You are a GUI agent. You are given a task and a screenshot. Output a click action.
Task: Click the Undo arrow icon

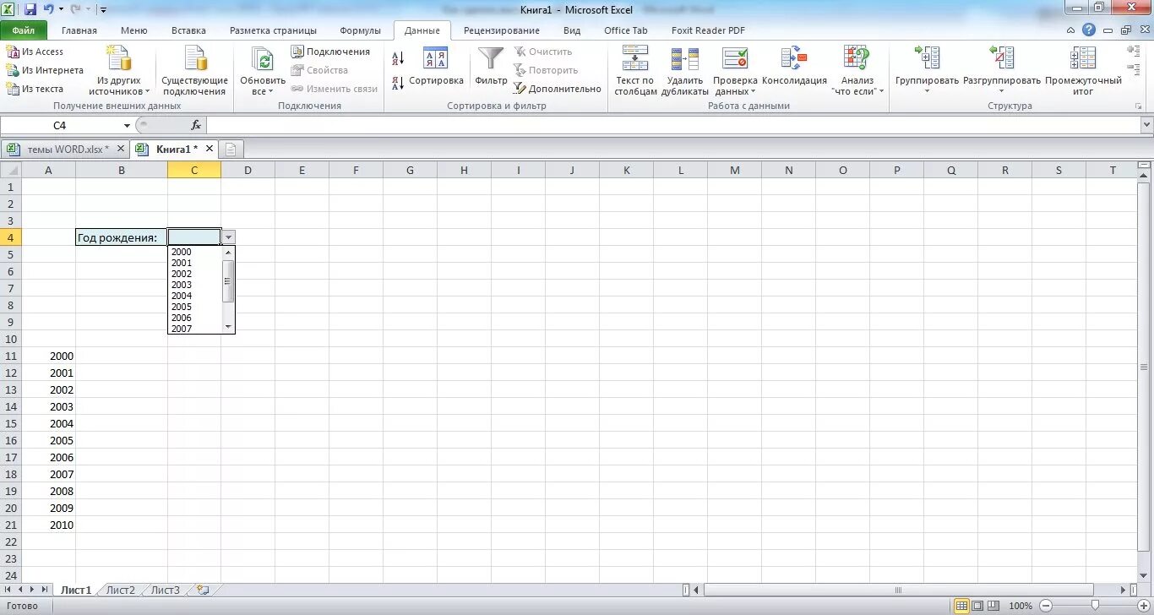[49, 9]
